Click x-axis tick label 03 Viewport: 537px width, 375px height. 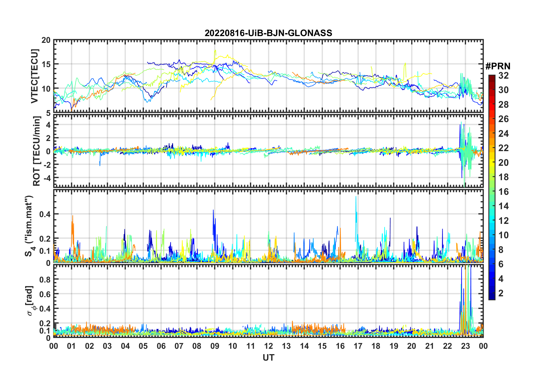click(107, 346)
